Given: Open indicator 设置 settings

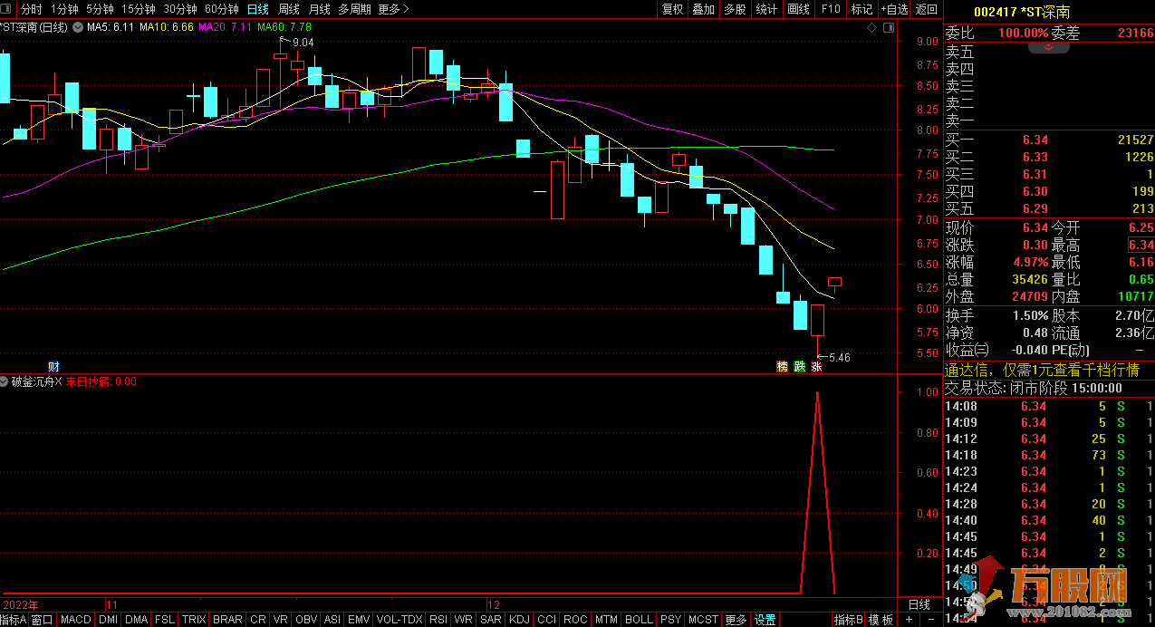Looking at the screenshot, I should pos(765,620).
